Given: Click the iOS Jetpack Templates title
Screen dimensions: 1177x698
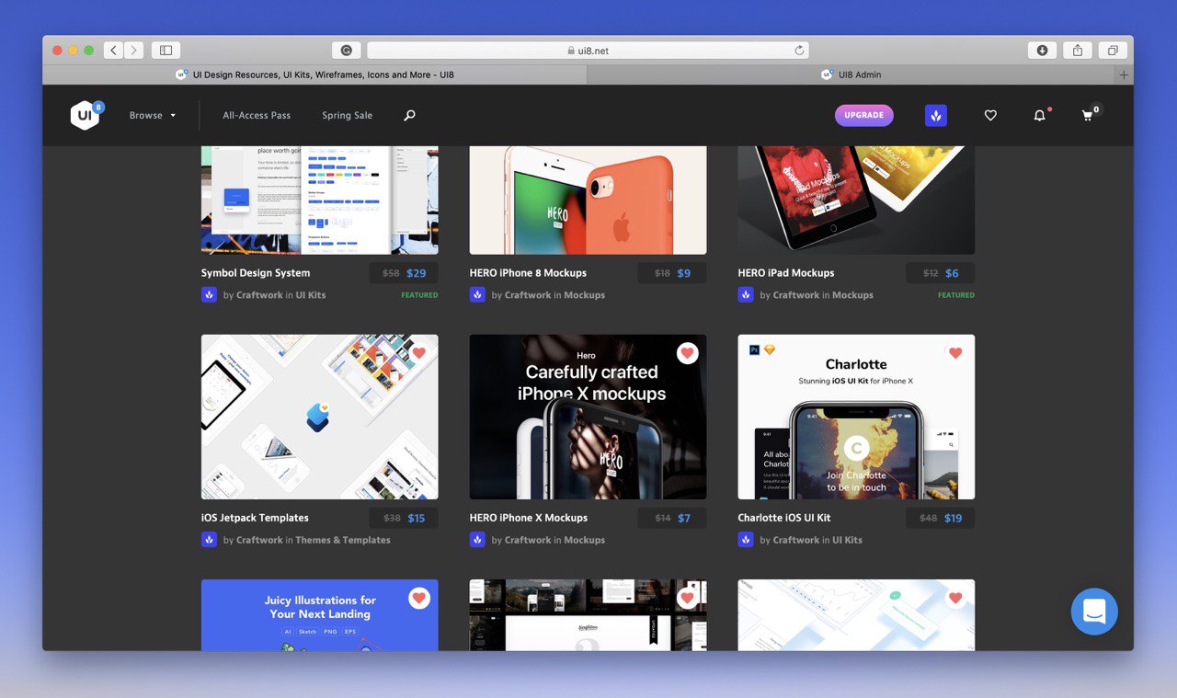Looking at the screenshot, I should (x=255, y=518).
